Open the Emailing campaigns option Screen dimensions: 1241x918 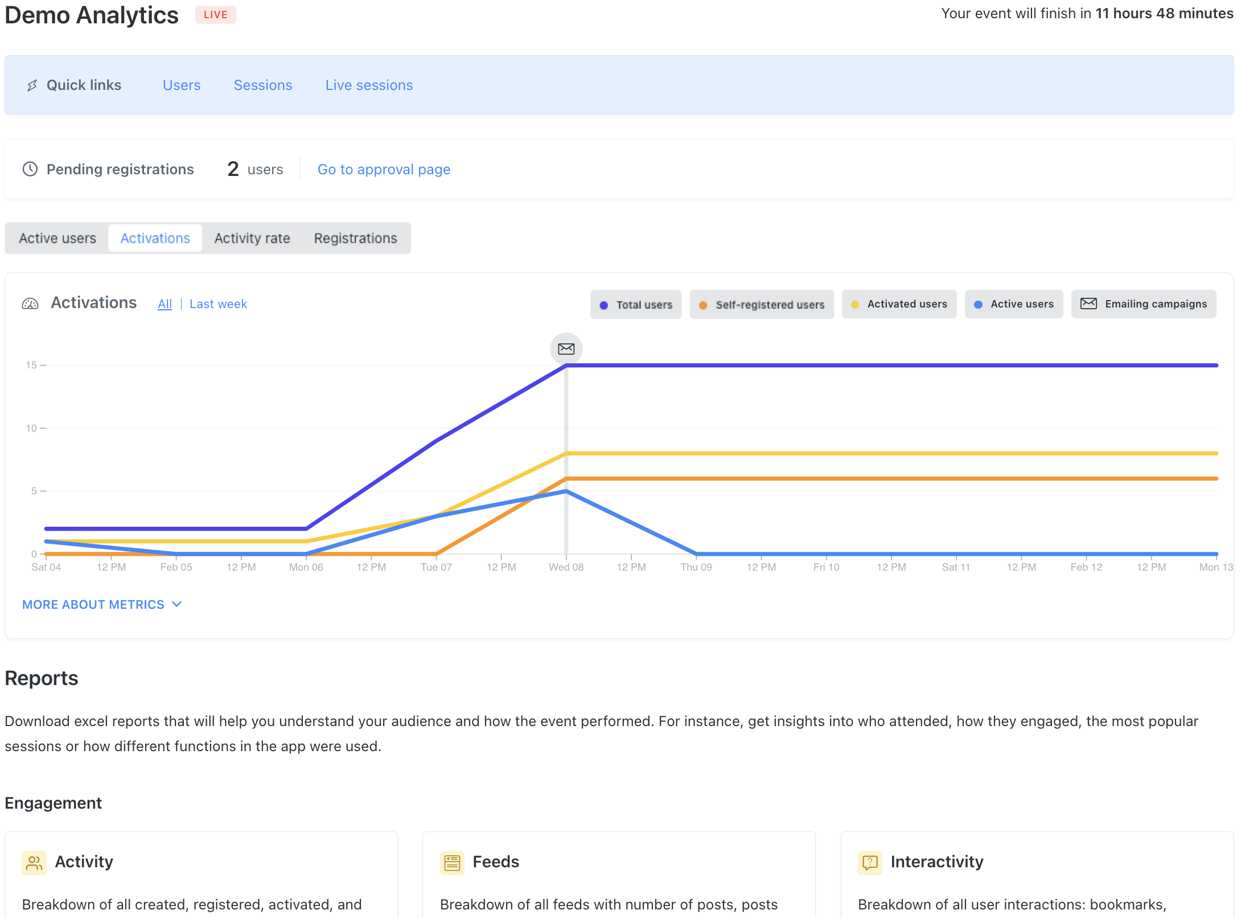(1143, 304)
